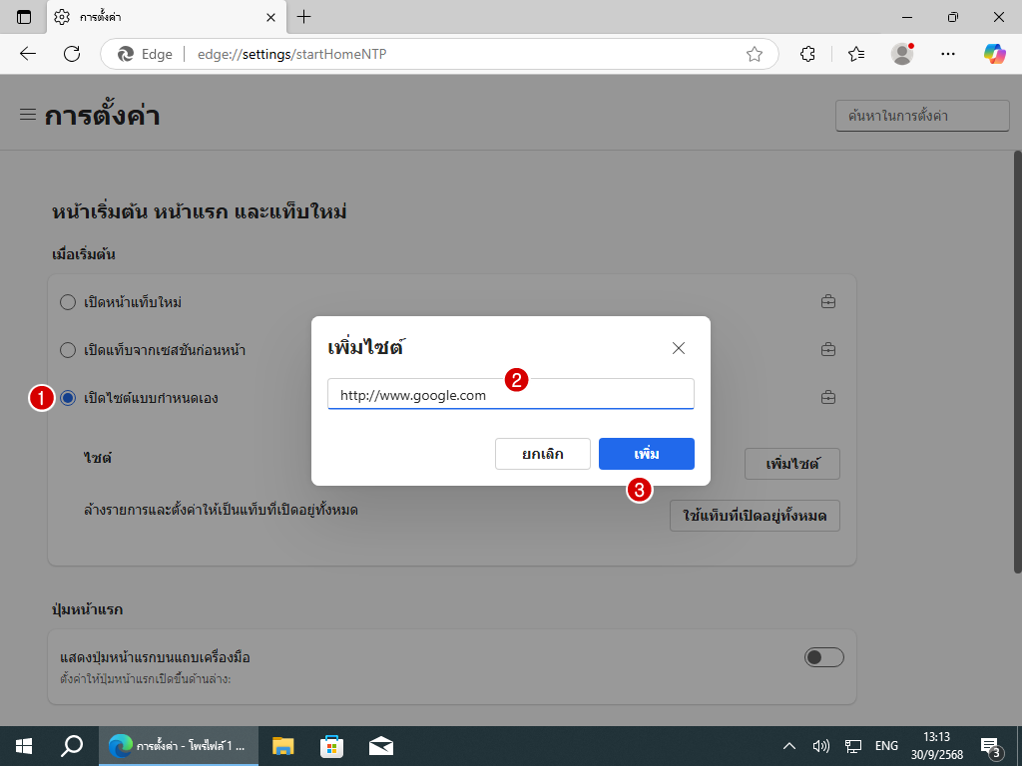Select the เปิดแท็บจากเซสชันก่อนหน้า radio option
Viewport: 1022px width, 766px height.
point(68,350)
